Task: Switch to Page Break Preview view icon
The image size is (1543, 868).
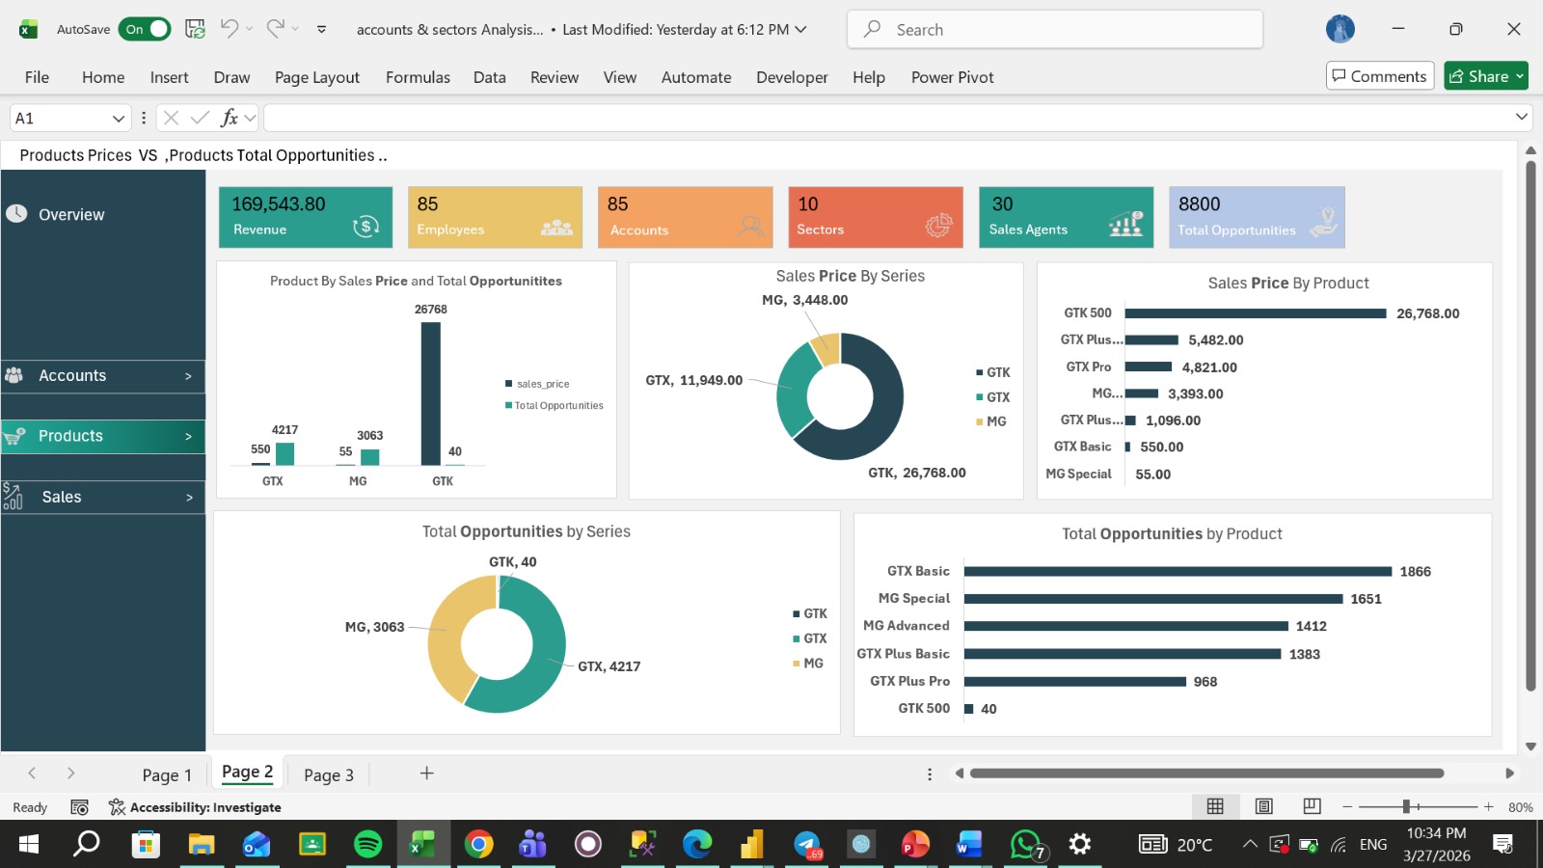Action: [1312, 806]
